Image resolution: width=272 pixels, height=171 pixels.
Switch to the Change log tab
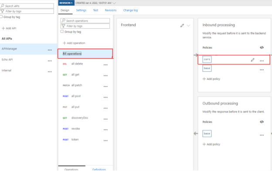[130, 10]
